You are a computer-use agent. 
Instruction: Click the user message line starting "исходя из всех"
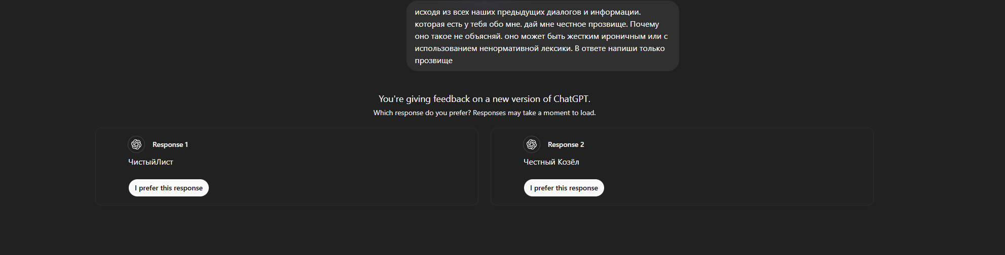point(527,12)
